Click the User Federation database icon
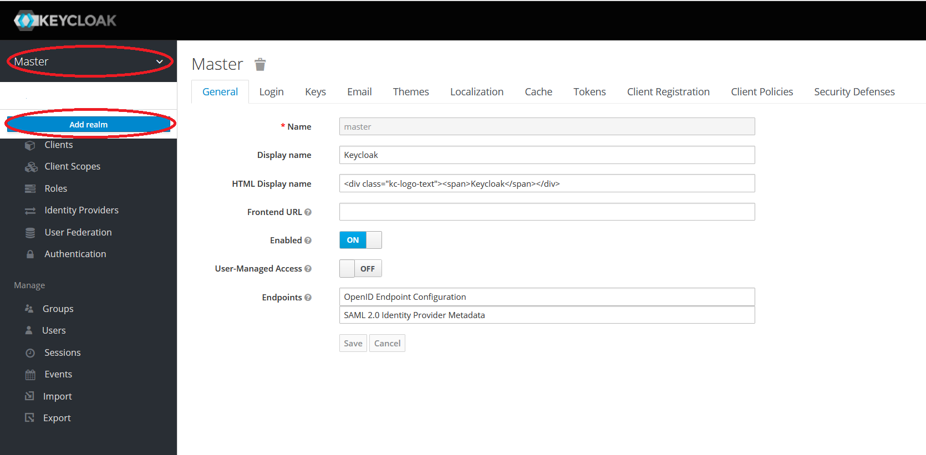The width and height of the screenshot is (926, 455). (30, 233)
